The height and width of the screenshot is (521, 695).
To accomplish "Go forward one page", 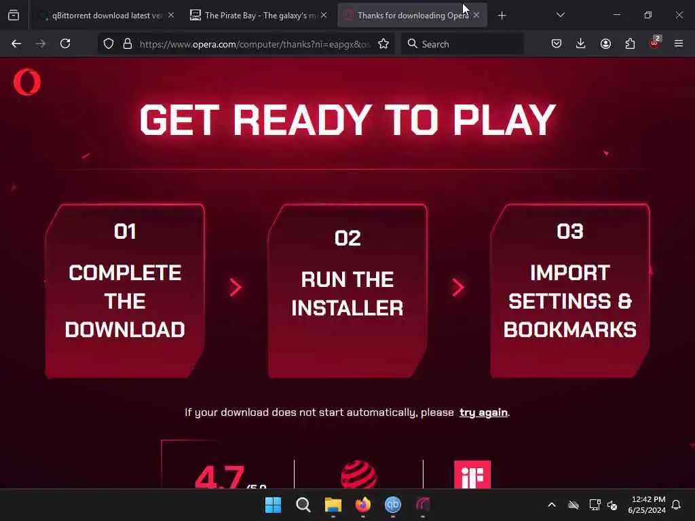I will click(x=41, y=44).
